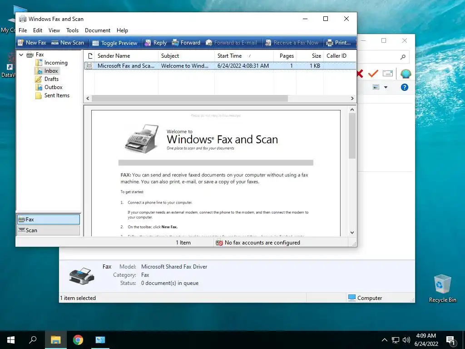The image size is (465, 349).
Task: Open the Tools menu
Action: (72, 30)
